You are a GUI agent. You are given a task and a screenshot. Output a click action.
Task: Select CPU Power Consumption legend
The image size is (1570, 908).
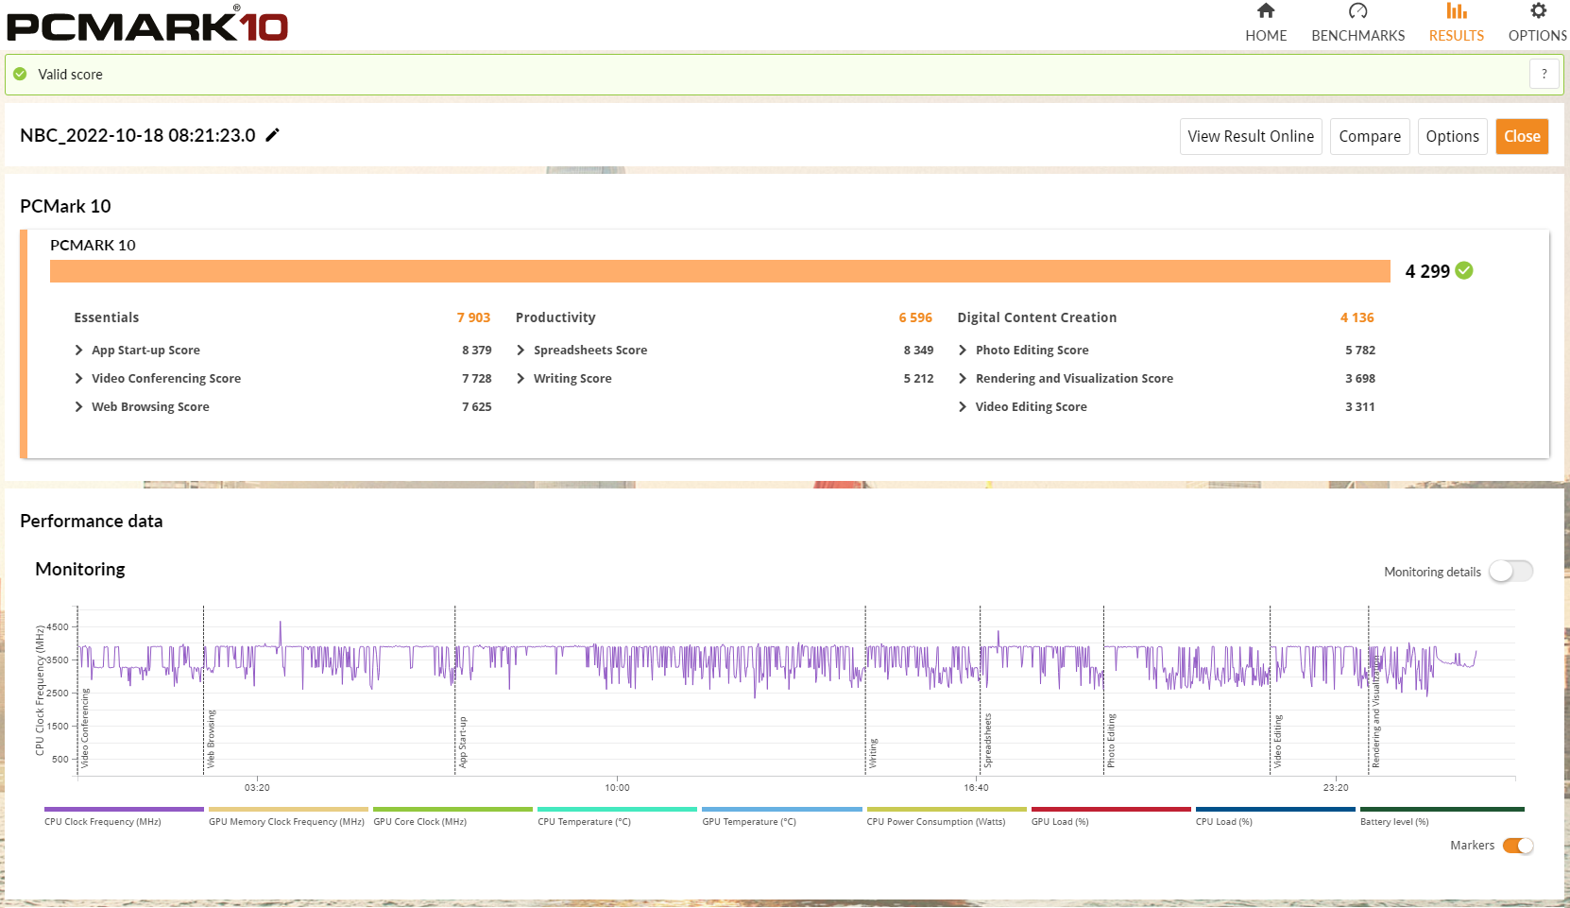coord(947,816)
